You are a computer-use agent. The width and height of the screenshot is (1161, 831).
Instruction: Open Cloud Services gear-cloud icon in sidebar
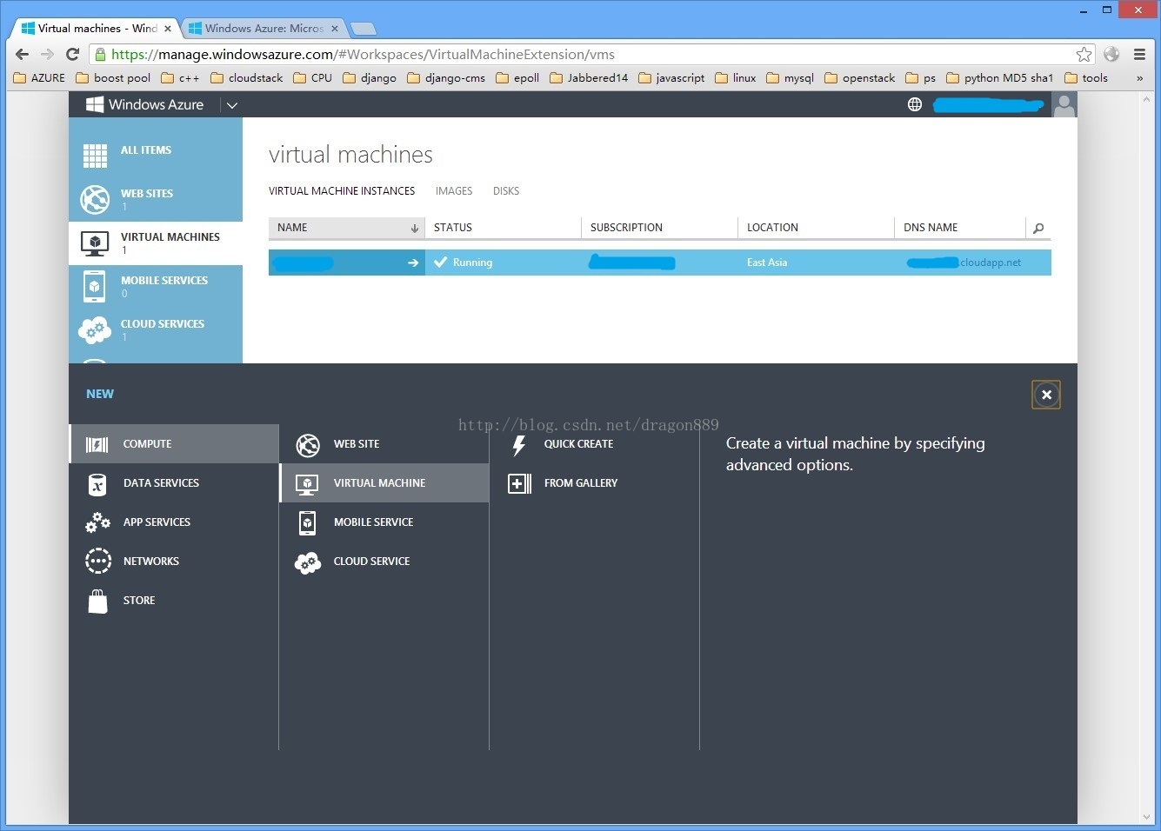tap(95, 329)
